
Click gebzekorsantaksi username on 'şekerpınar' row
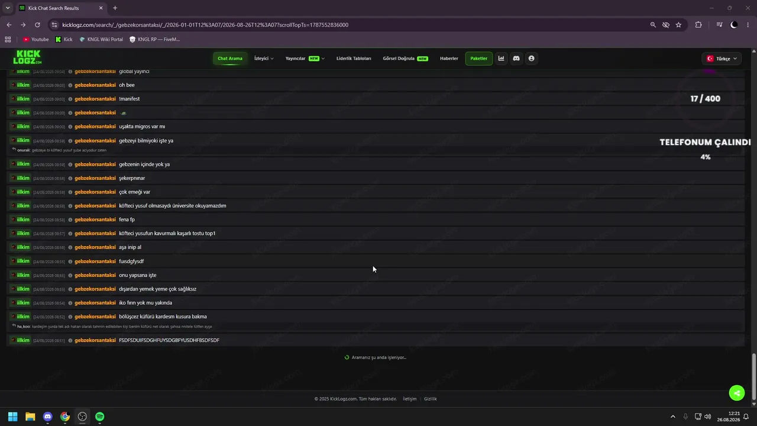click(x=95, y=178)
